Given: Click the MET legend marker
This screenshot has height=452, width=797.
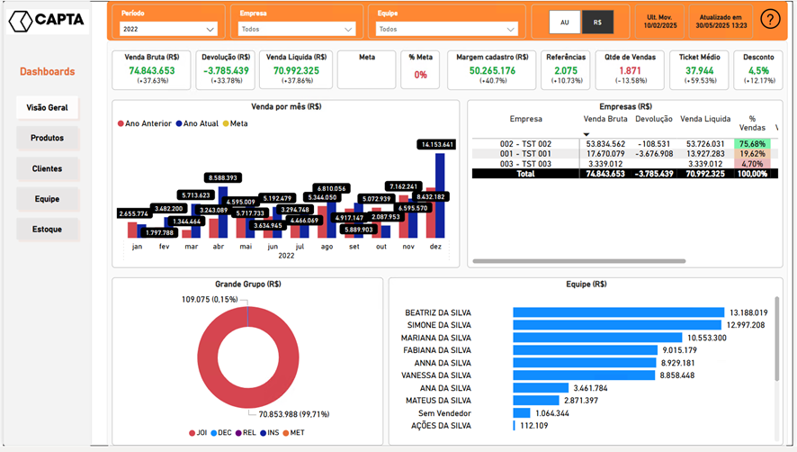Looking at the screenshot, I should (286, 433).
